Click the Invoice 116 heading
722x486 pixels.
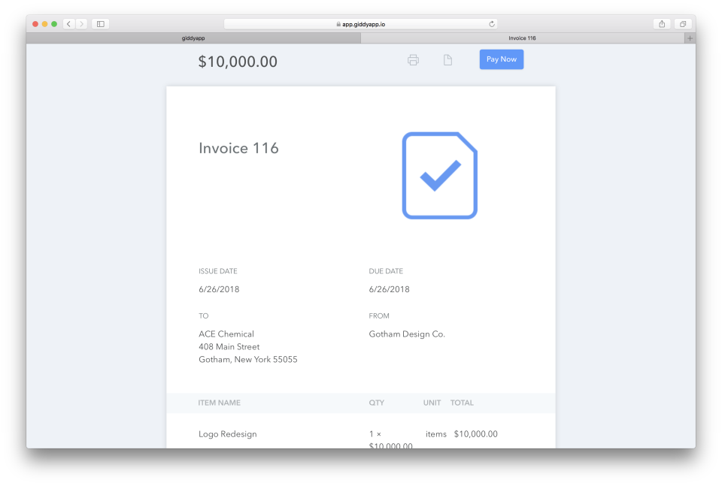pyautogui.click(x=238, y=149)
